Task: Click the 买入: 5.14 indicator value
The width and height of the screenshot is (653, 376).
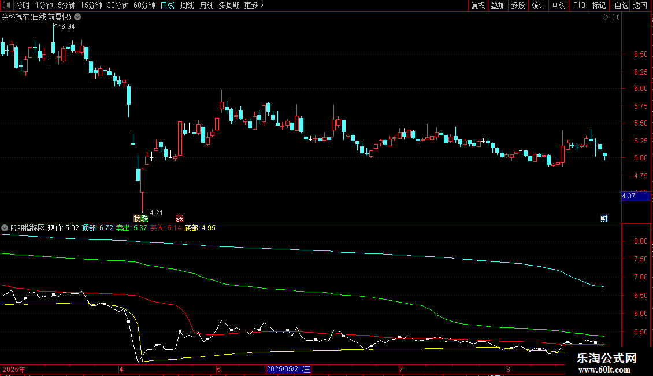Action: click(x=165, y=228)
